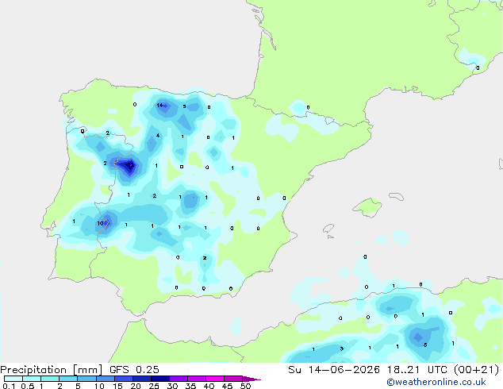The width and height of the screenshot is (503, 389).
Task: Click the '[mm]' unit label
Action: point(88,370)
